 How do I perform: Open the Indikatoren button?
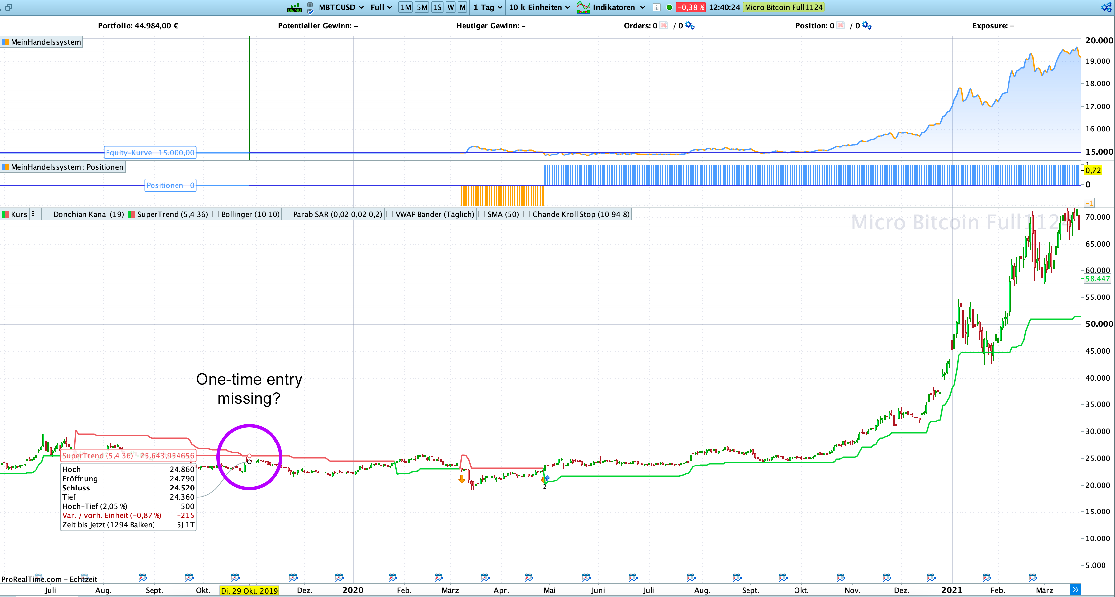pyautogui.click(x=613, y=7)
